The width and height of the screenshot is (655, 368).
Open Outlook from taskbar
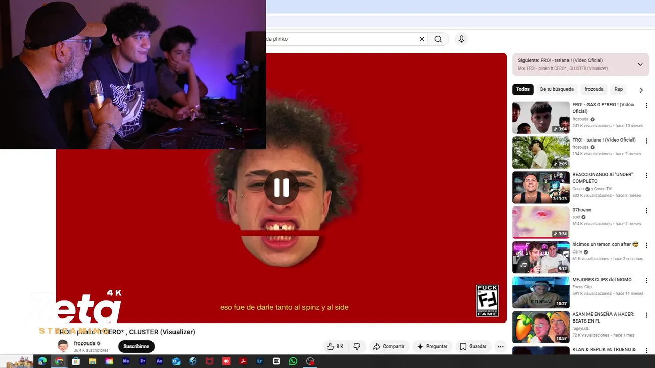pyautogui.click(x=176, y=361)
